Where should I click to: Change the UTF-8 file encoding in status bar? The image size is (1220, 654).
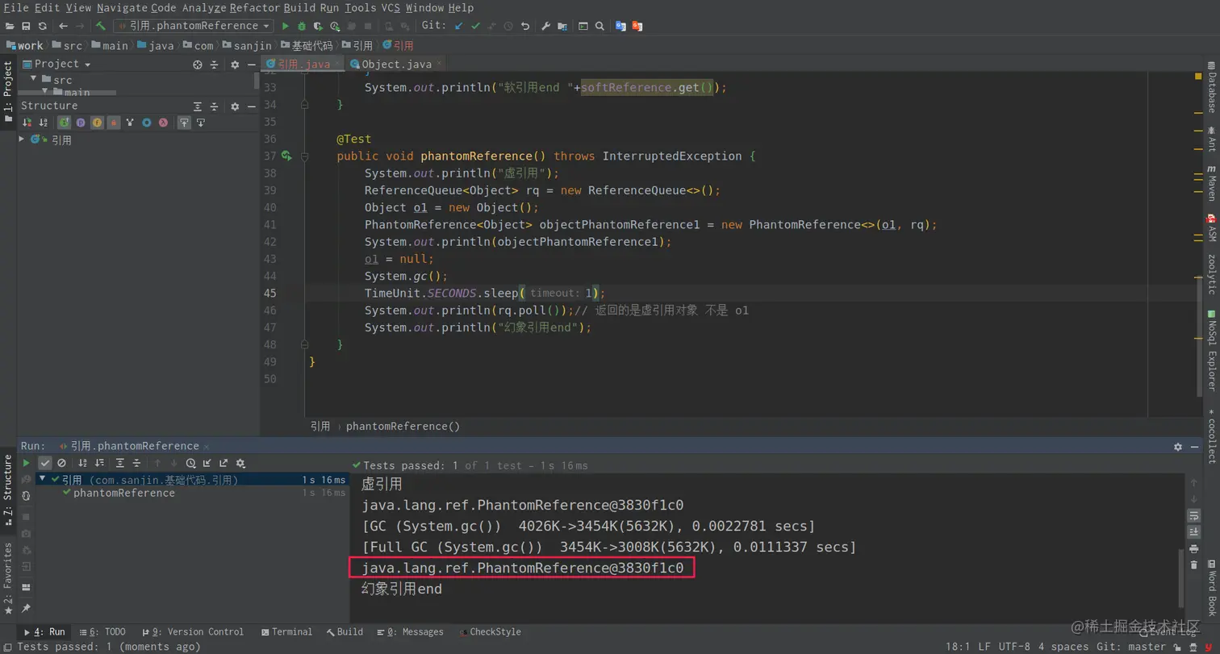(x=1013, y=647)
